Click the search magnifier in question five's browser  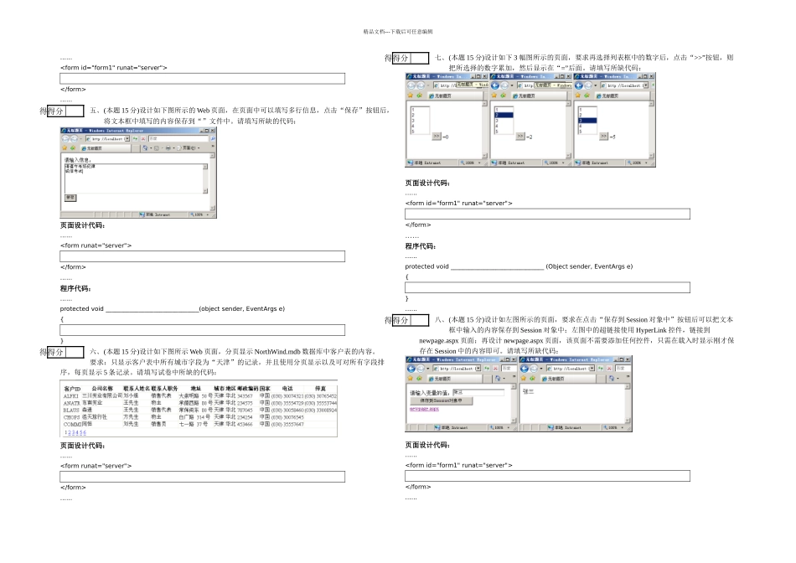coord(213,138)
